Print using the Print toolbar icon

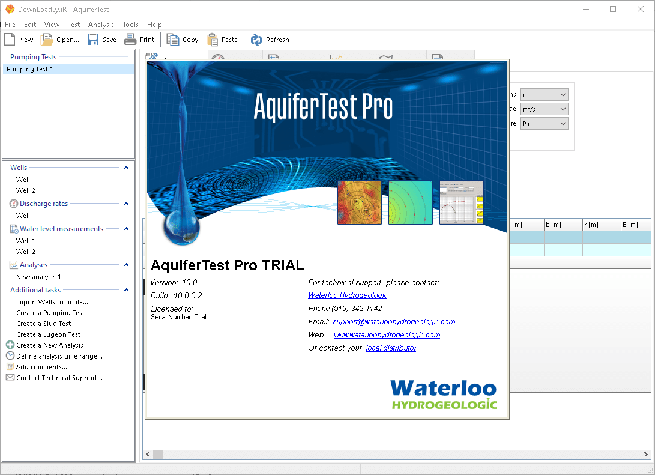point(129,39)
